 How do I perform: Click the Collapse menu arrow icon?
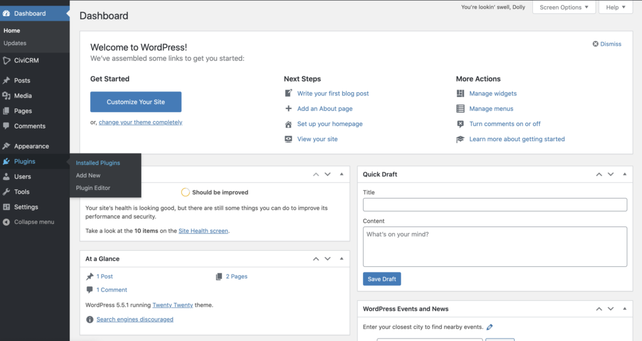tap(6, 222)
